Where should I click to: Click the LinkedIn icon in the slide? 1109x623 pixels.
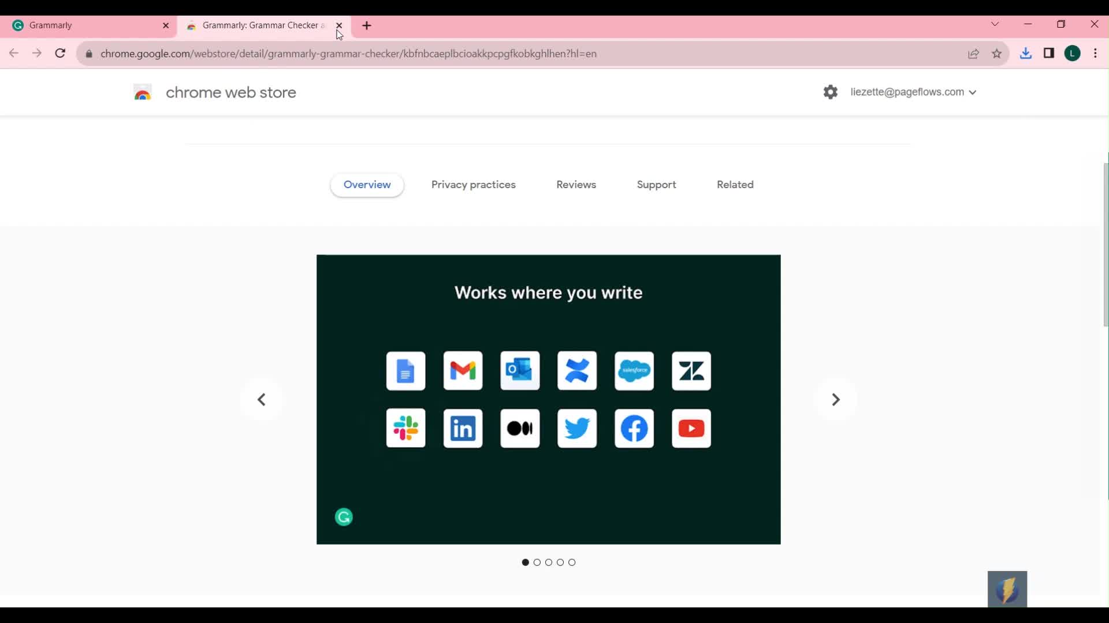point(463,428)
